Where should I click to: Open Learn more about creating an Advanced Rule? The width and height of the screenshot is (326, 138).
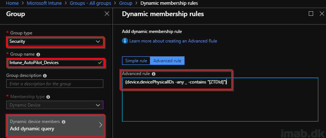pyautogui.click(x=173, y=41)
